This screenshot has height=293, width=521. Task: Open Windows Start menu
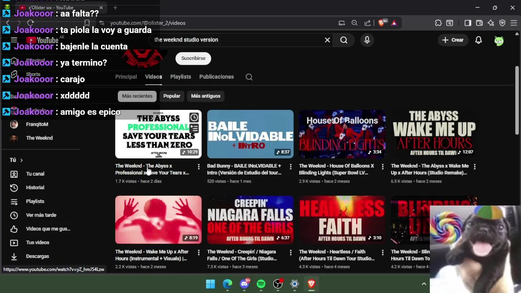210,284
